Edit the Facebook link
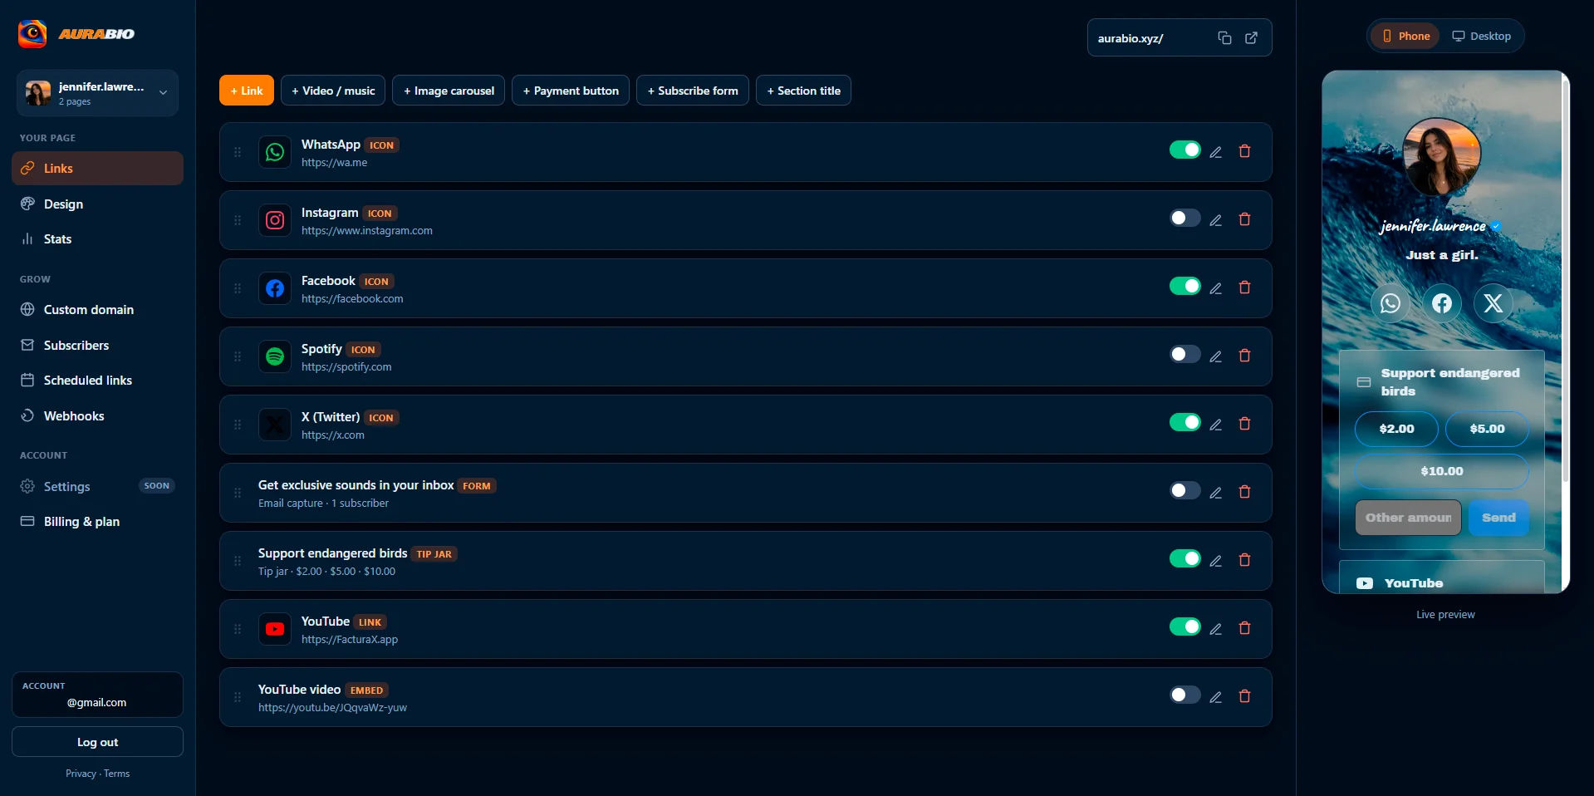 (1215, 288)
